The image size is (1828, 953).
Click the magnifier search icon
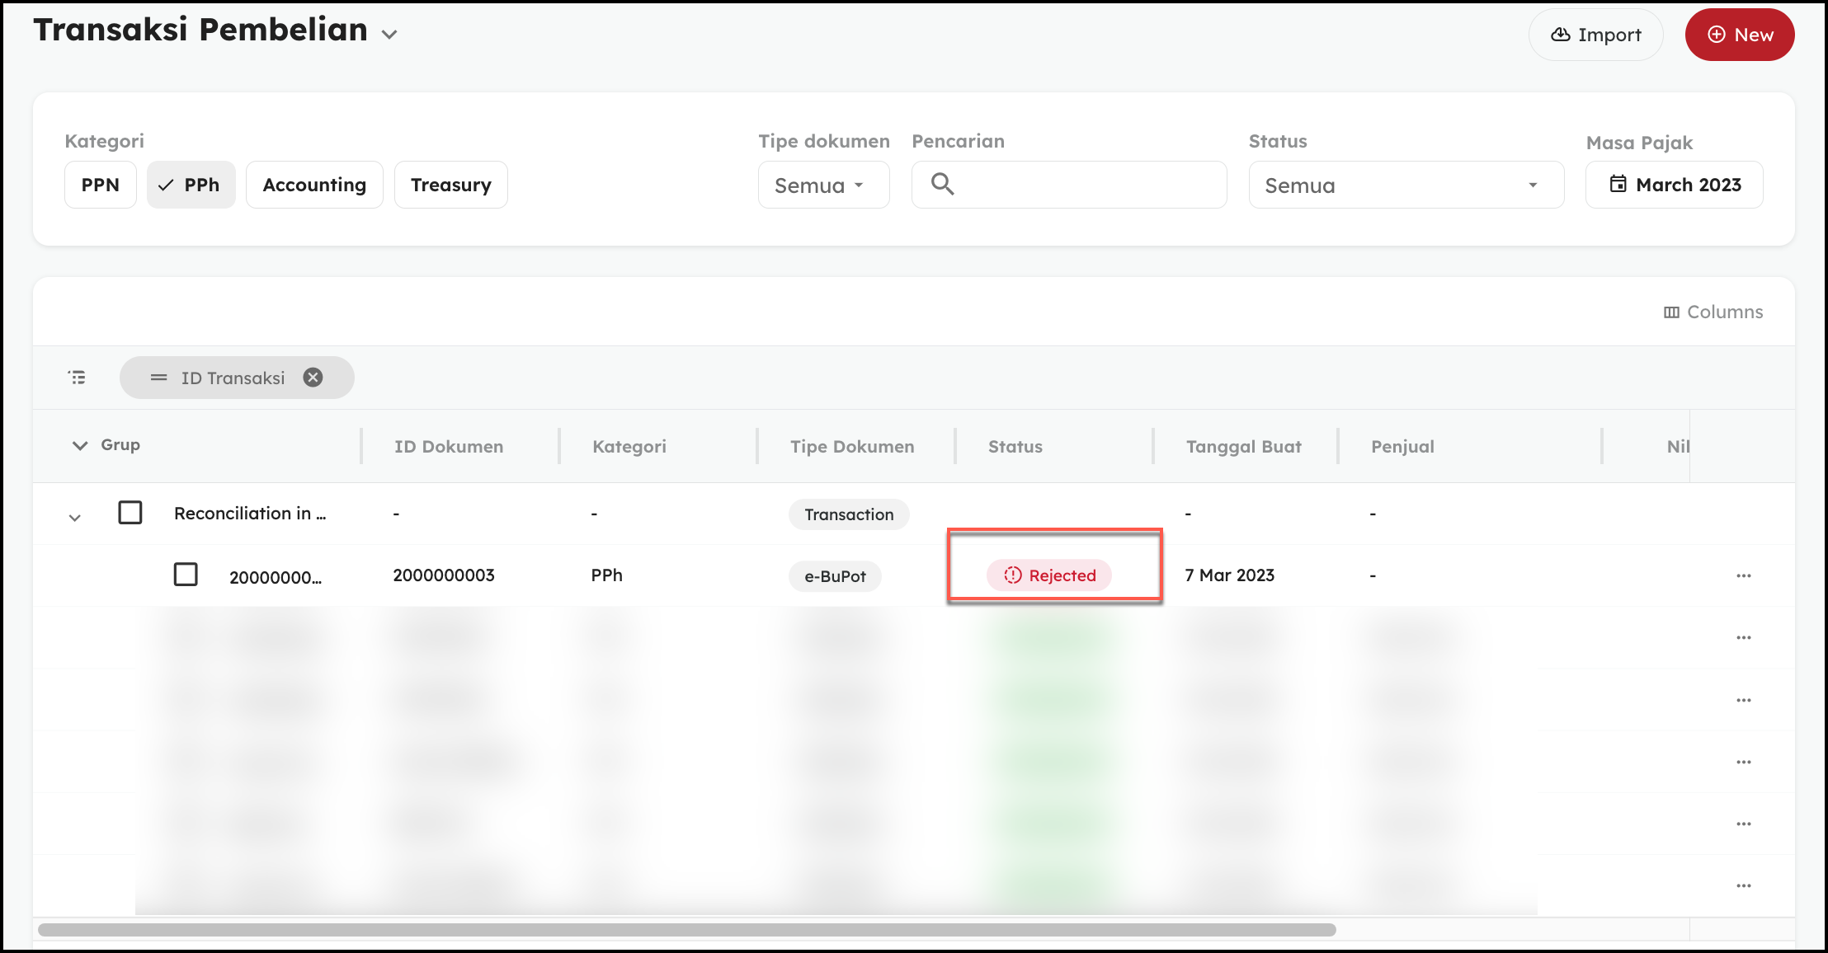(942, 184)
